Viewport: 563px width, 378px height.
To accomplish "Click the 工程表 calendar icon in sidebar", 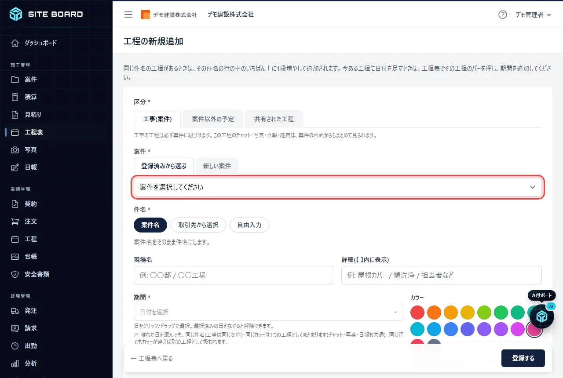I will 15,132.
